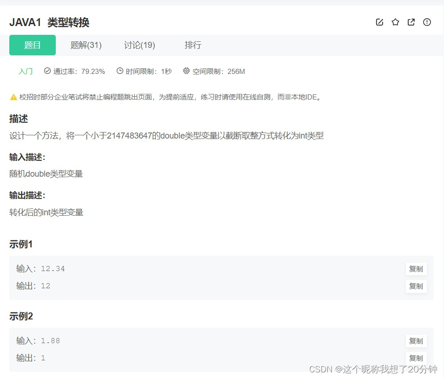The image size is (444, 378).
Task: Click the time limit clock icon
Action: click(120, 71)
